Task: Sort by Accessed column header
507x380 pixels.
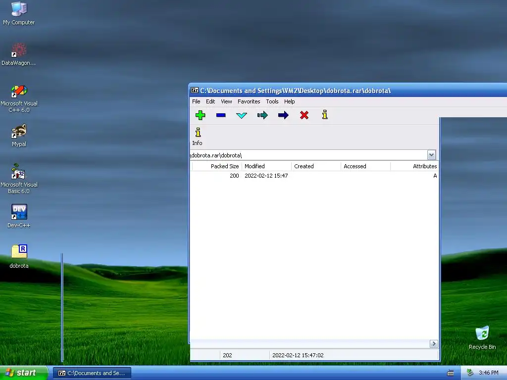Action: 365,166
